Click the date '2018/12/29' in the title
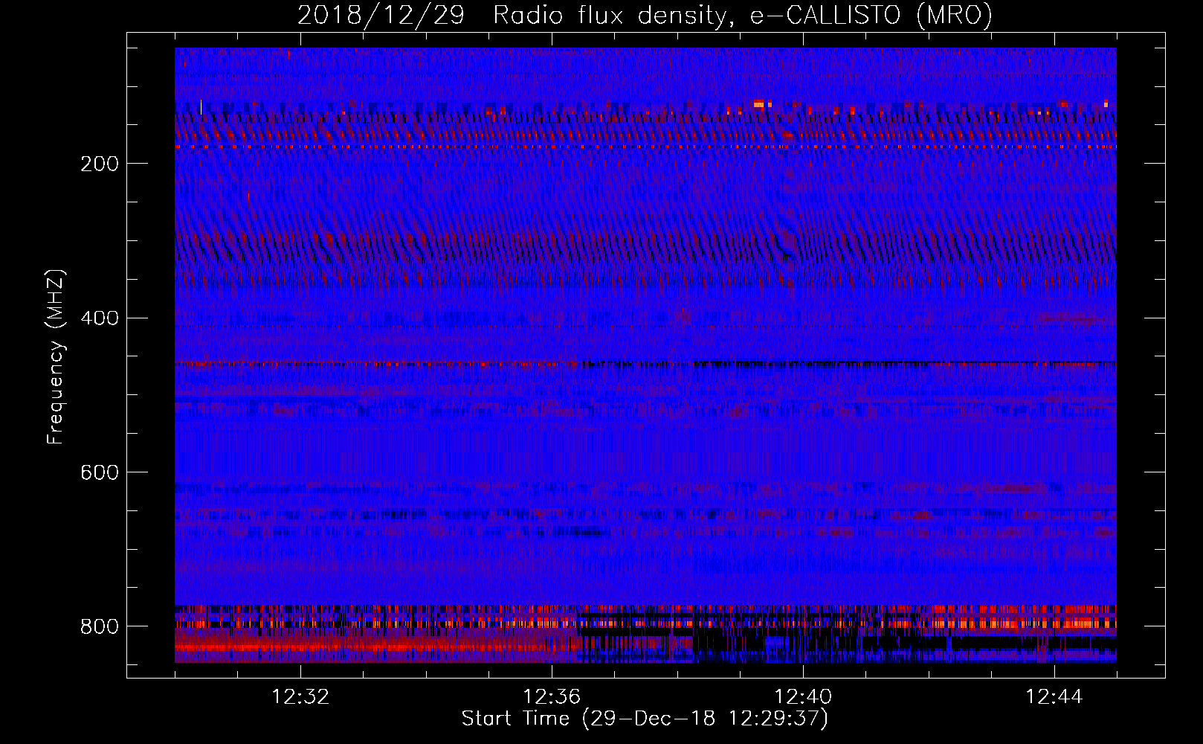 tap(381, 16)
